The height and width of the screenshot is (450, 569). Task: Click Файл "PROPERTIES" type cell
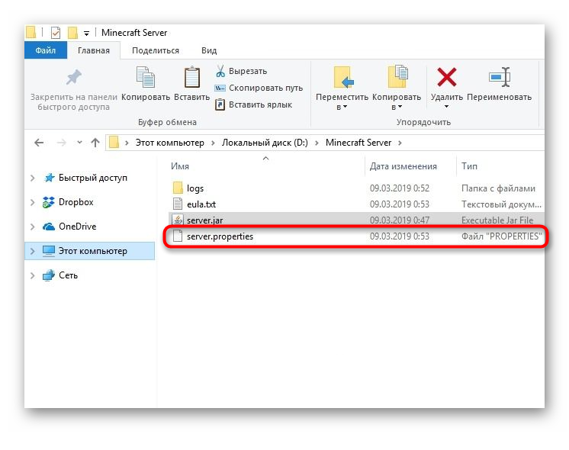coord(501,236)
